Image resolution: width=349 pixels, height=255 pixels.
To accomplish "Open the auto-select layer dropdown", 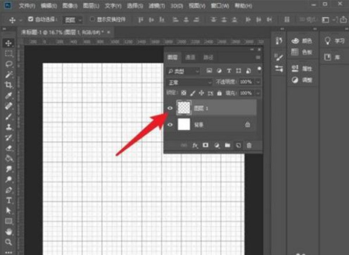I will click(x=73, y=20).
